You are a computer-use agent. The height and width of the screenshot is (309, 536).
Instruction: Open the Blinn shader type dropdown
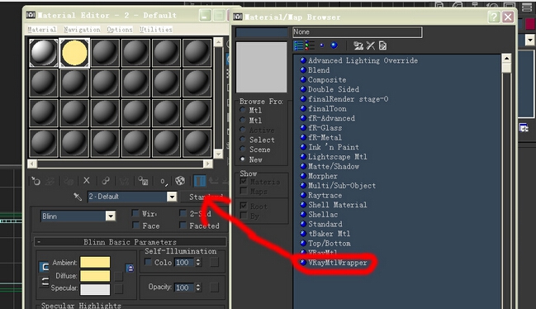(x=78, y=216)
